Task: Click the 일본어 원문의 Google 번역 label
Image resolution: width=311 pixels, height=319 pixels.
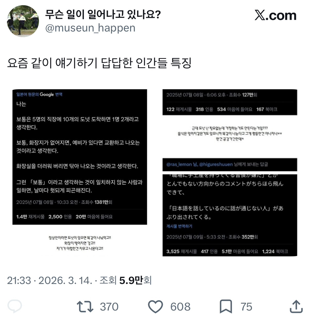Action: [x=39, y=94]
